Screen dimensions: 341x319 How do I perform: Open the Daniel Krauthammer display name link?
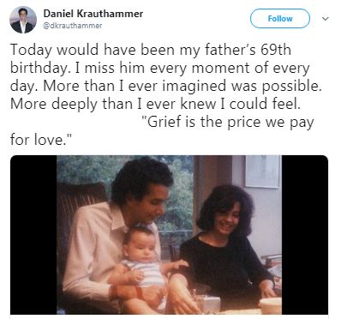click(x=93, y=14)
